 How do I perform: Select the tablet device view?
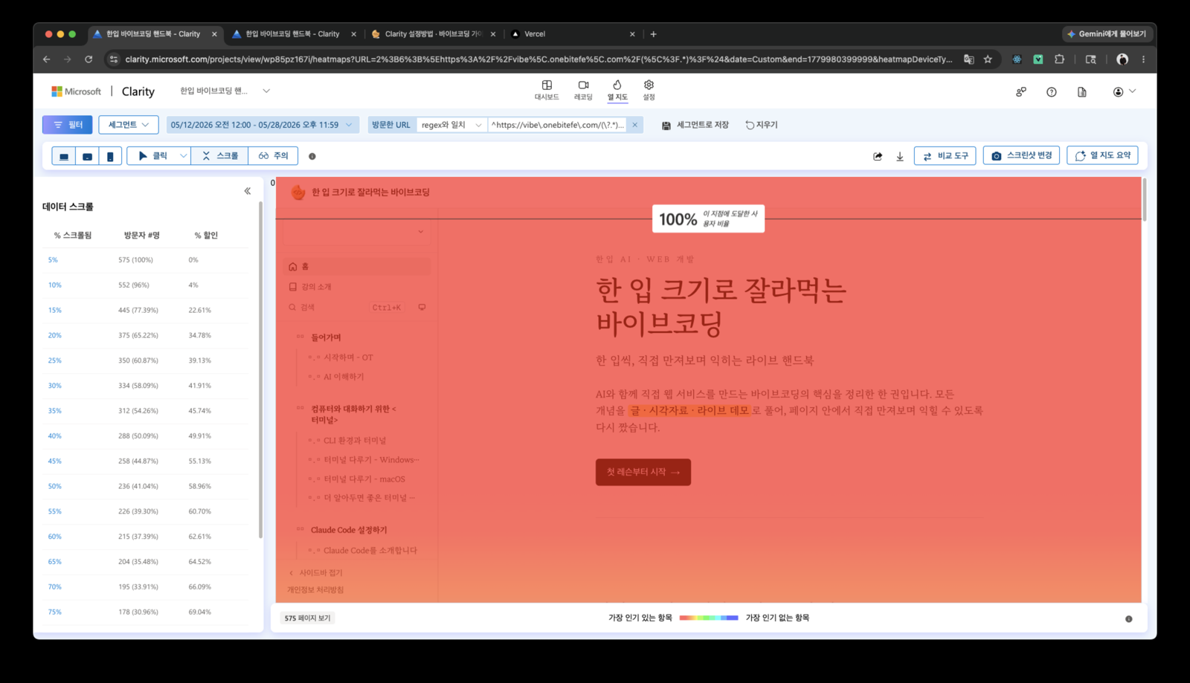pos(87,156)
